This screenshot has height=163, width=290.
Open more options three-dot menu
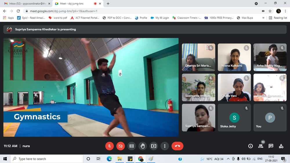pos(164,146)
